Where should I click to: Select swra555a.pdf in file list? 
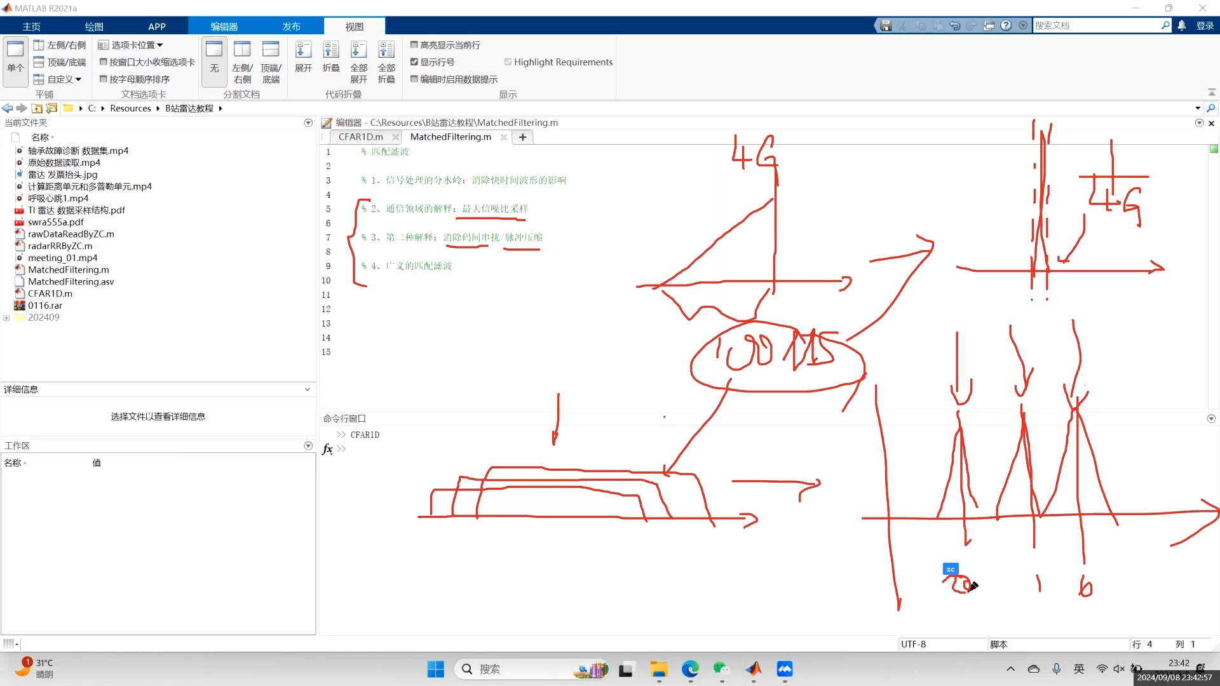(56, 222)
